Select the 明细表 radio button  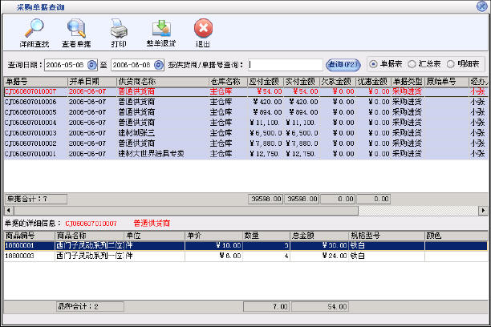coord(451,63)
